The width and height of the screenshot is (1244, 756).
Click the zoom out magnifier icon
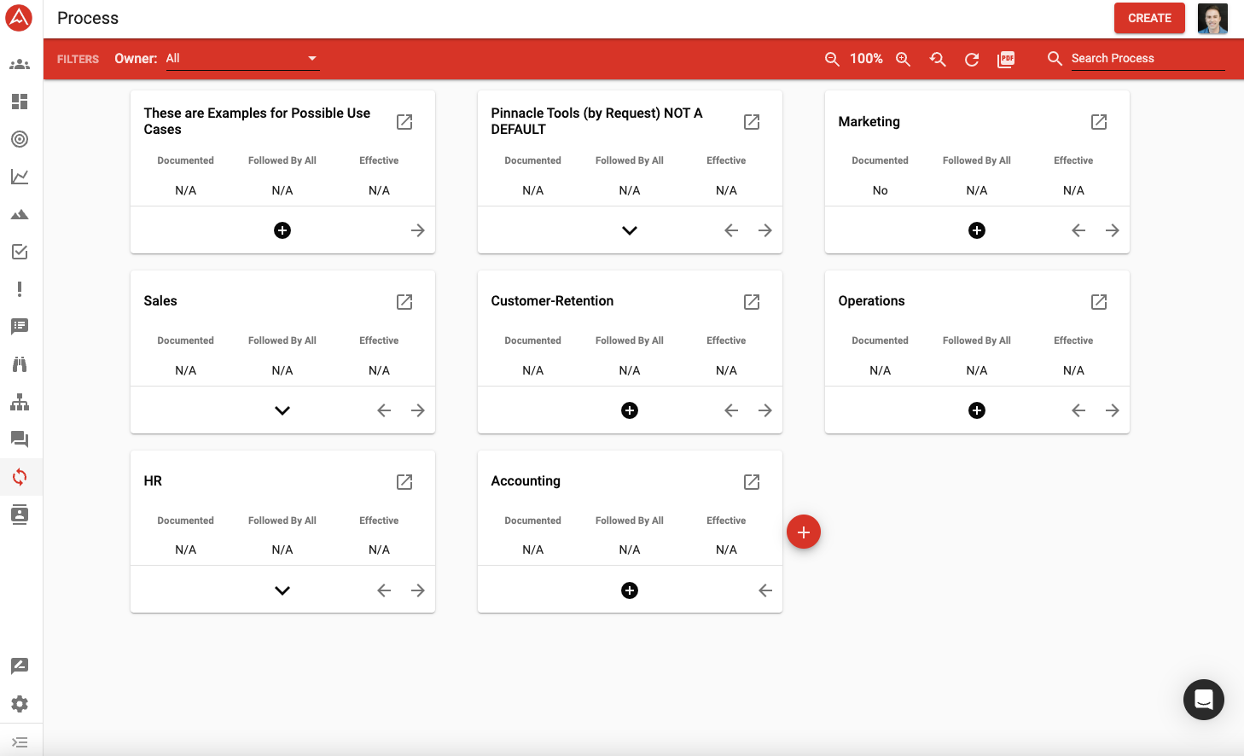click(x=832, y=59)
